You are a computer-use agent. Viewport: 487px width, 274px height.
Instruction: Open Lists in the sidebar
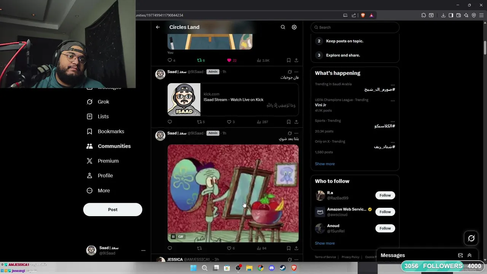[x=98, y=116]
